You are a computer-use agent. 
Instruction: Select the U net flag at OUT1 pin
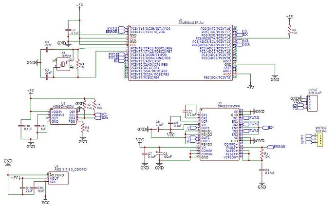pyautogui.click(x=192, y=128)
